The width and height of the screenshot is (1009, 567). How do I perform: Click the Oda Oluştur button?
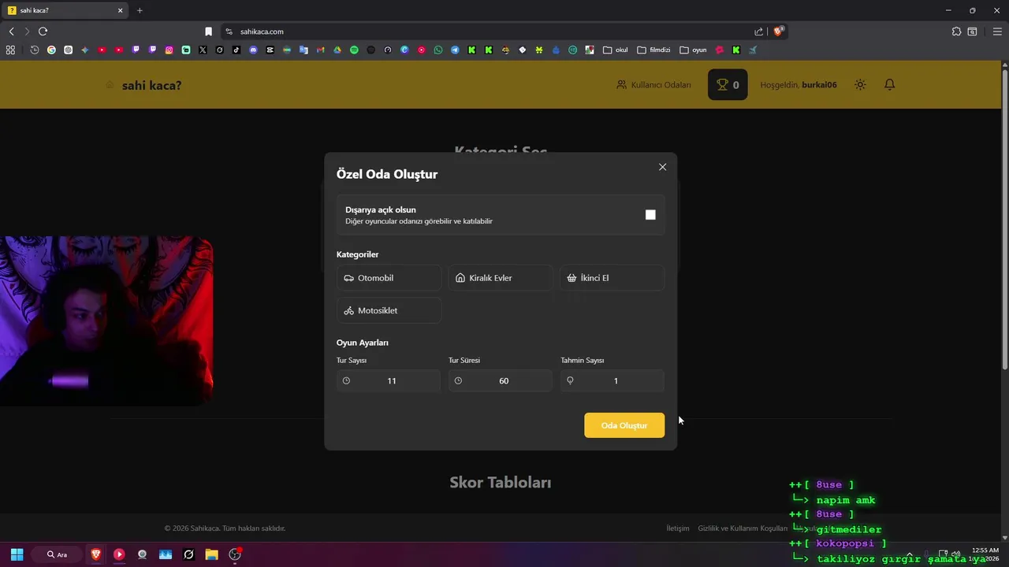point(624,425)
